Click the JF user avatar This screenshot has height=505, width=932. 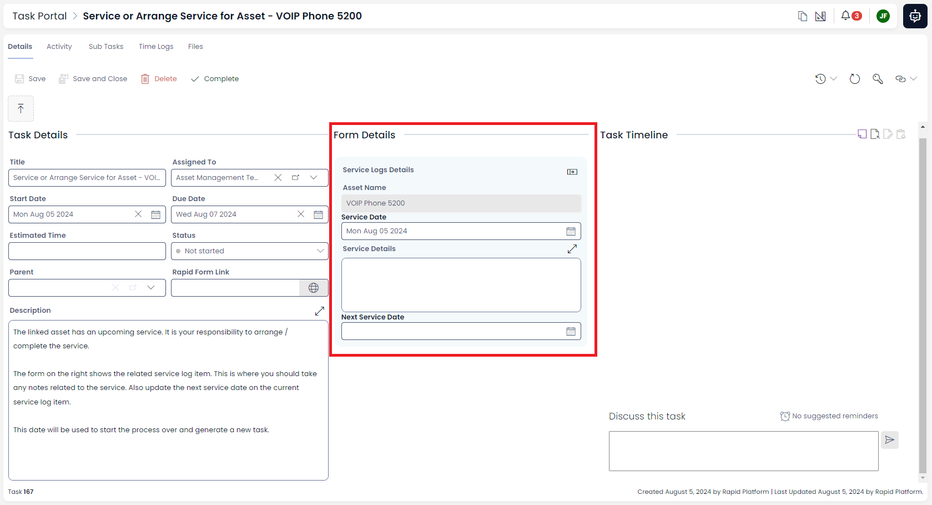883,16
